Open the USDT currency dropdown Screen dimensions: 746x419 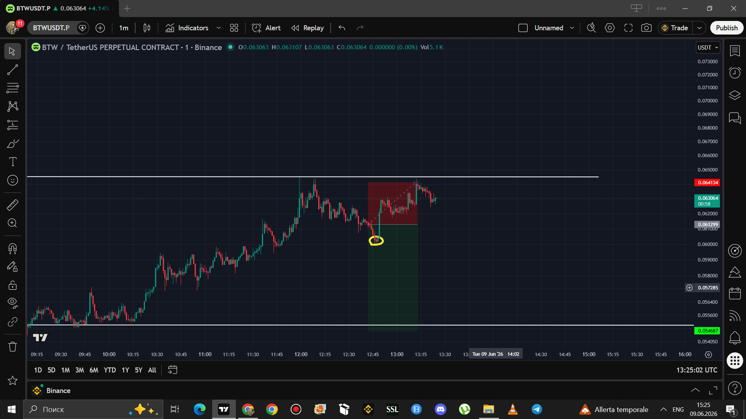(708, 47)
